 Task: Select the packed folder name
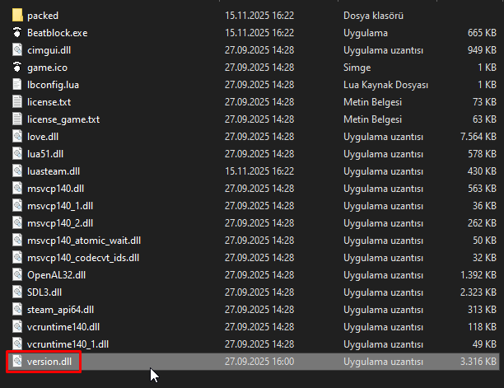click(x=43, y=16)
